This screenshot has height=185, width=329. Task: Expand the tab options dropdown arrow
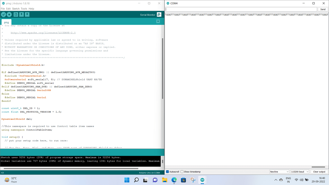click(x=158, y=22)
